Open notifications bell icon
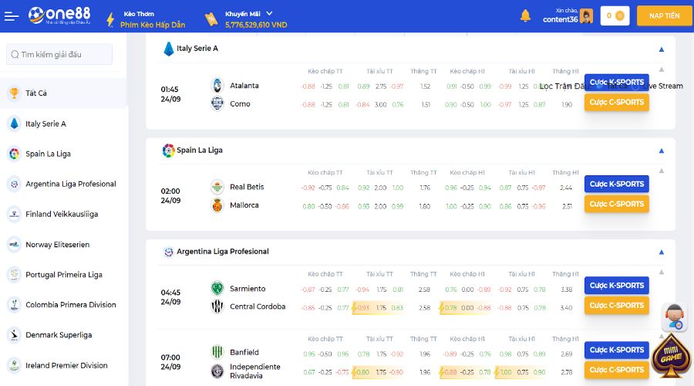The height and width of the screenshot is (386, 694). pyautogui.click(x=525, y=16)
